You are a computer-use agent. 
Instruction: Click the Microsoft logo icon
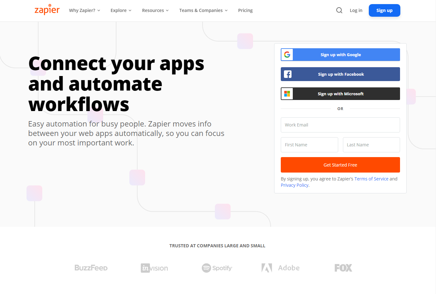[x=287, y=94]
